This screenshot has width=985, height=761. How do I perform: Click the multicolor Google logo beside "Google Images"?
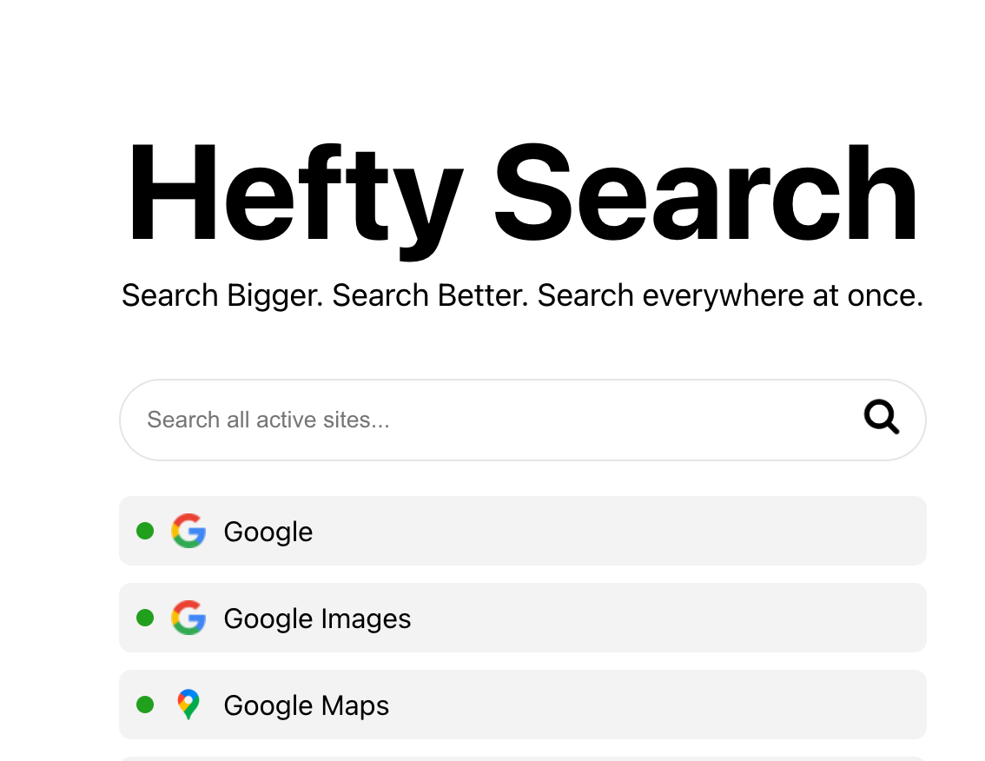tap(188, 618)
